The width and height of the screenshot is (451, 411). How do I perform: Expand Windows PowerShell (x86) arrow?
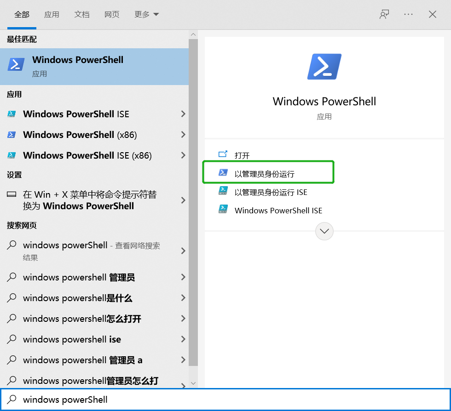coord(183,135)
